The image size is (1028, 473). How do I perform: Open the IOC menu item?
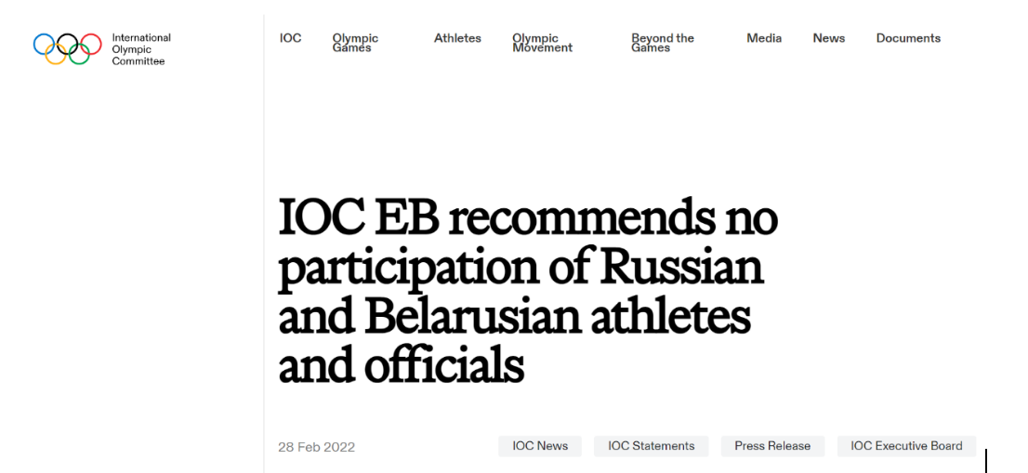pos(290,38)
